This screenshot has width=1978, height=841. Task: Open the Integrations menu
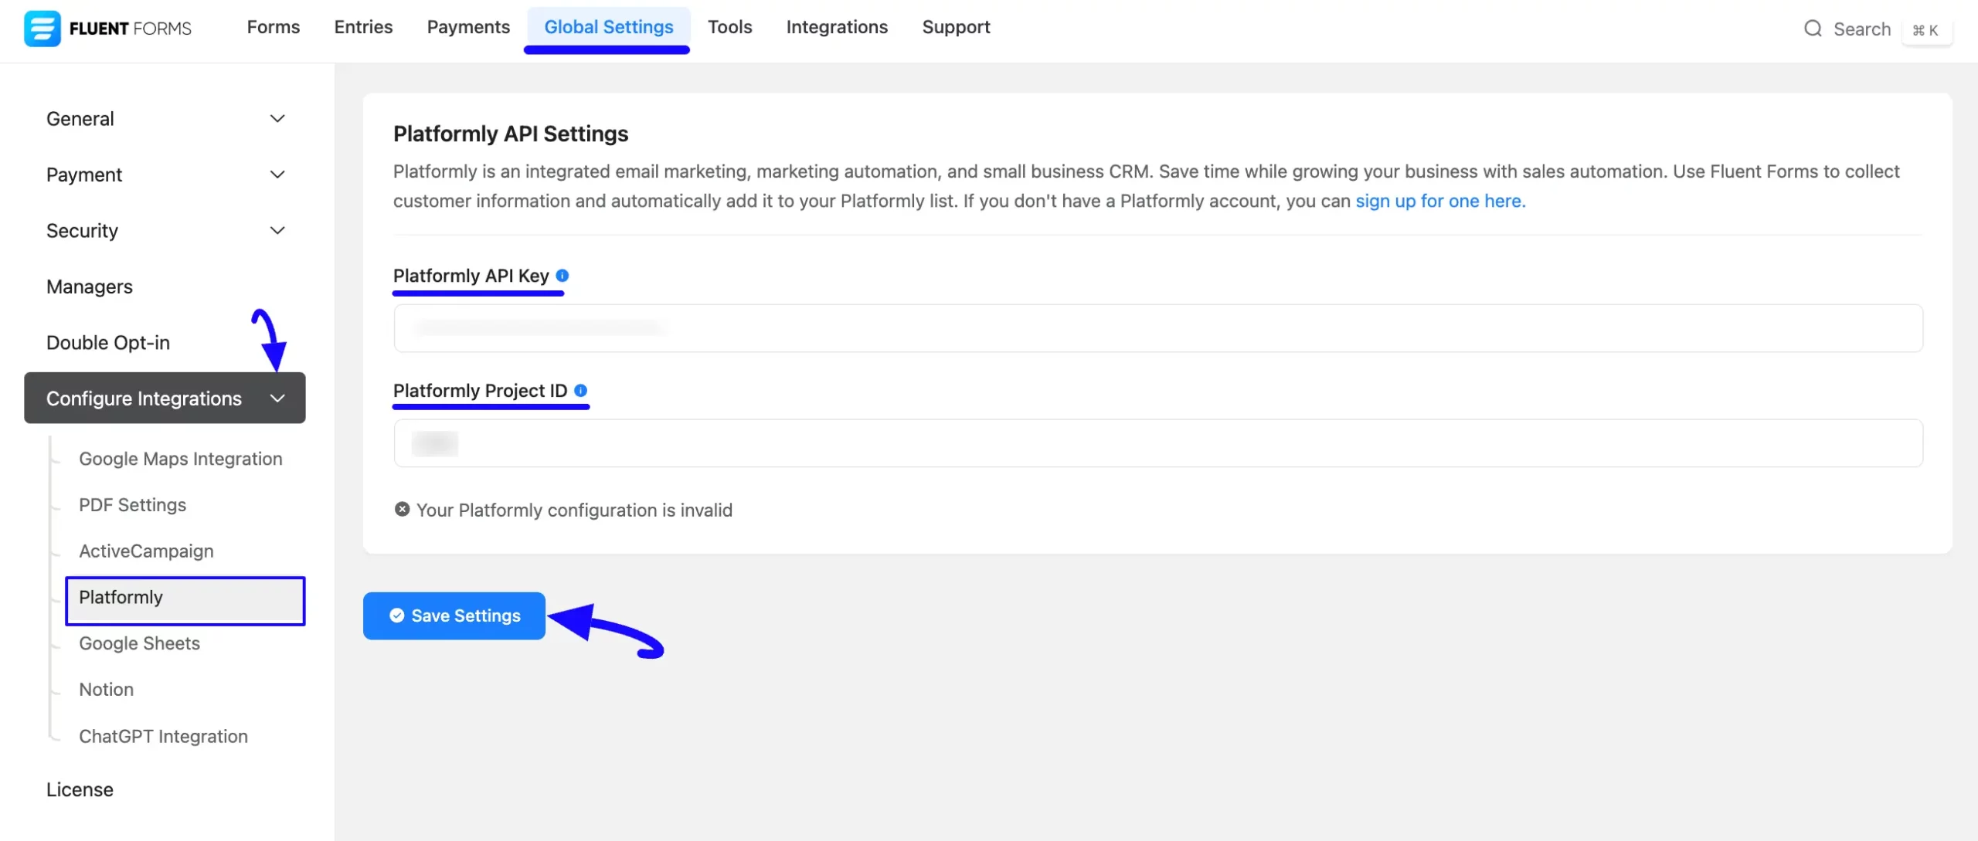[837, 27]
